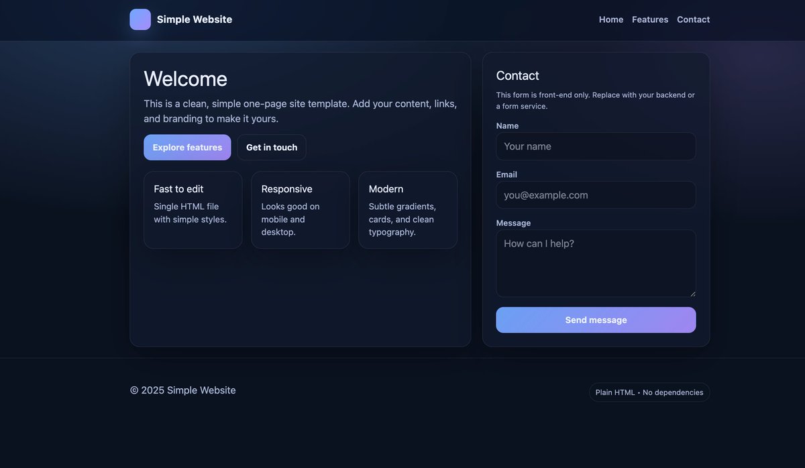Click the text 'Looks good on mobile and desktop'
This screenshot has height=468, width=805.
tap(290, 219)
